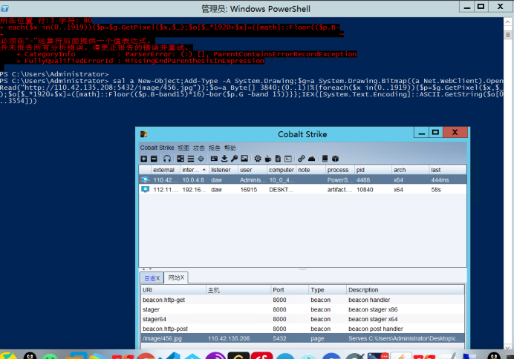The image size is (514, 359).
Task: Sort sessions by user column header
Action: [x=252, y=170]
